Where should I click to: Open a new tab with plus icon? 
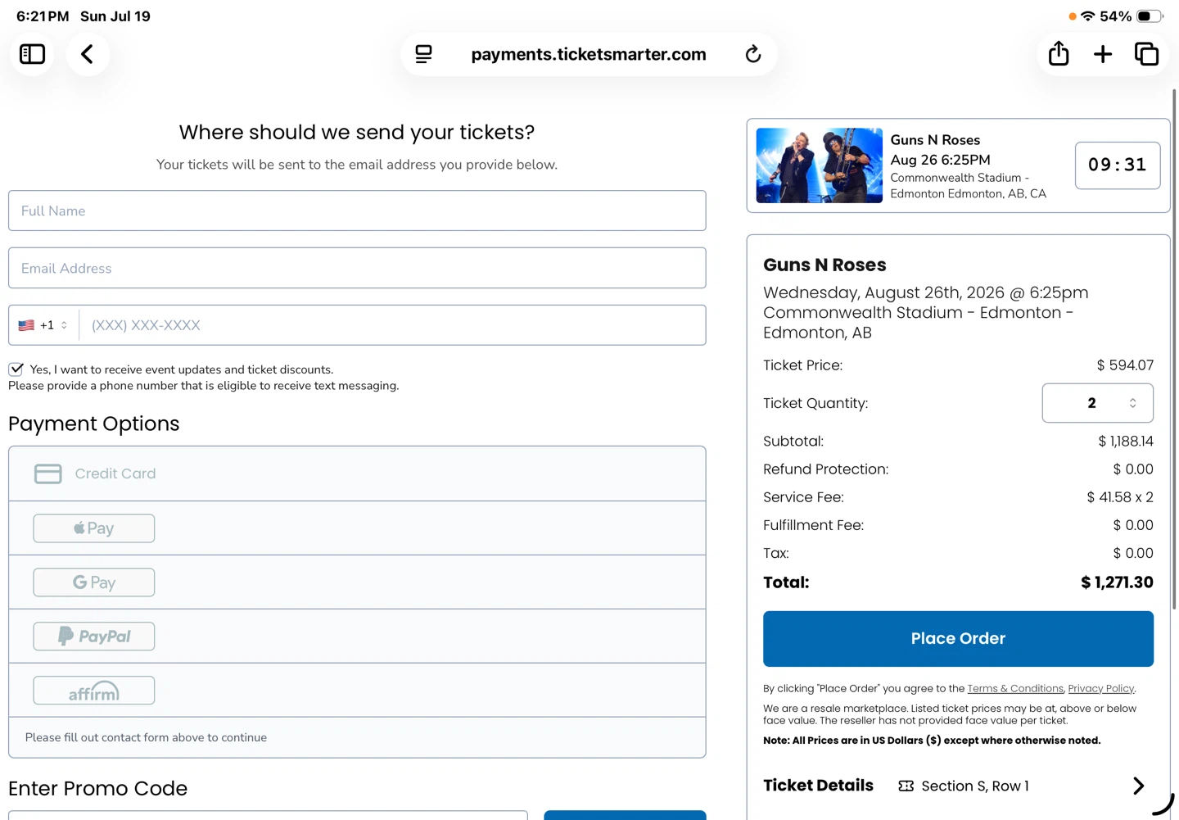[x=1103, y=54]
